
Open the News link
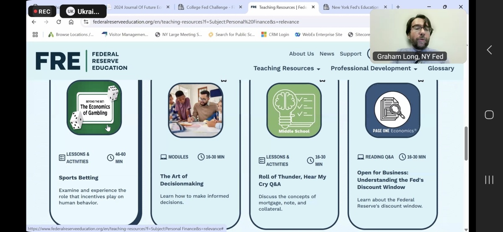(327, 54)
